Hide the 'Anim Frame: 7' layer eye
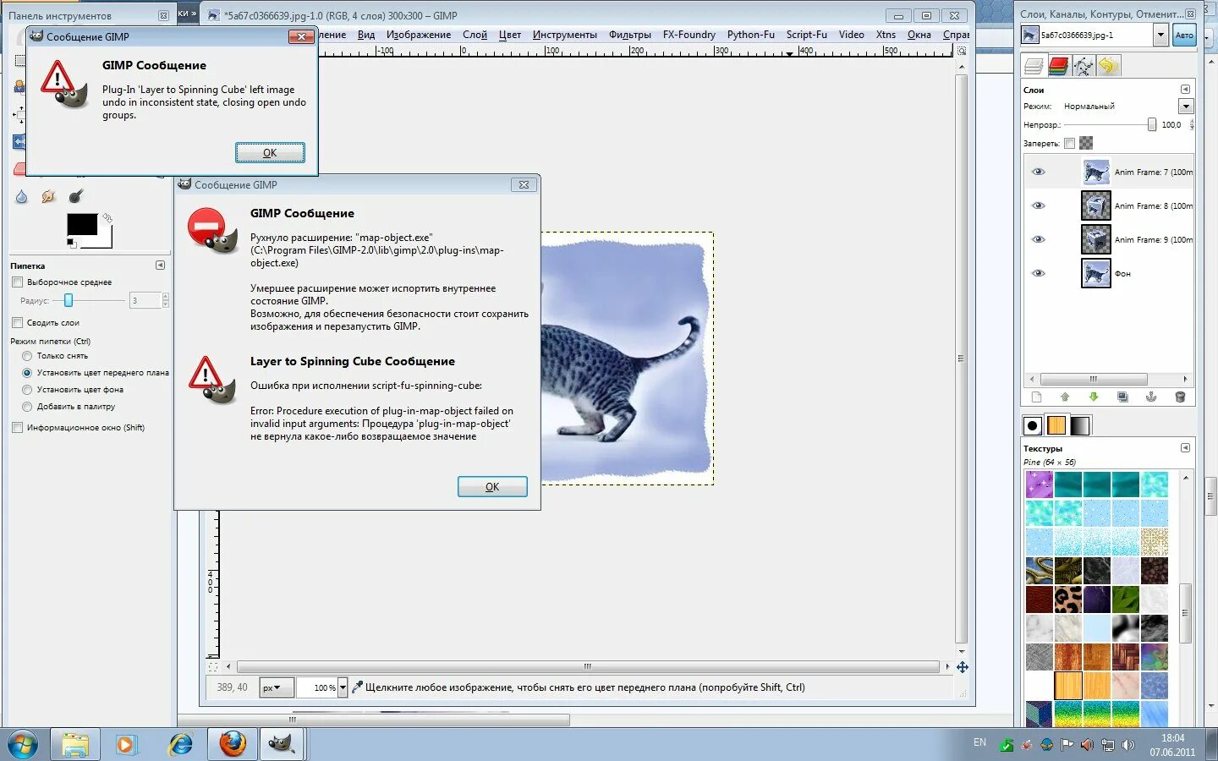The height and width of the screenshot is (761, 1218). click(x=1039, y=172)
